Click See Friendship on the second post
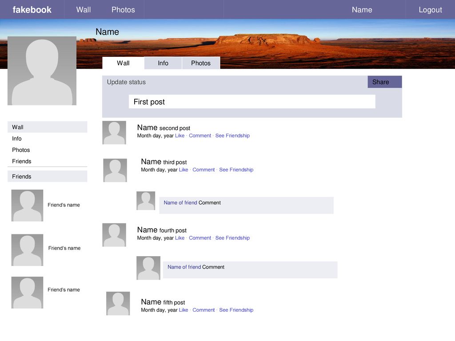Image resolution: width=455 pixels, height=341 pixels. (x=232, y=135)
